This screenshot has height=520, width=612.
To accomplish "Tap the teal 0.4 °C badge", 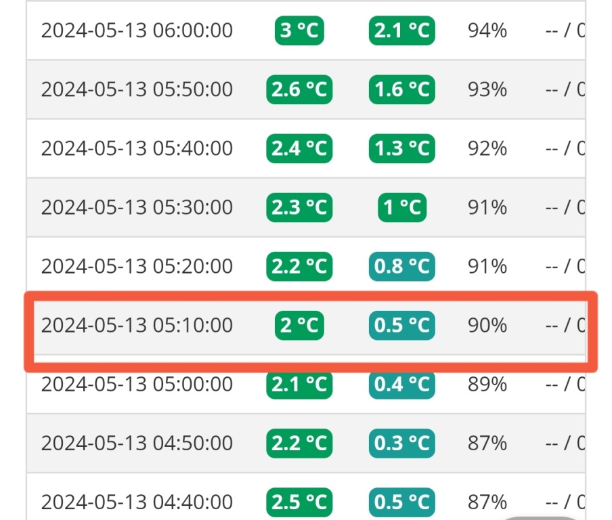I will pyautogui.click(x=402, y=384).
